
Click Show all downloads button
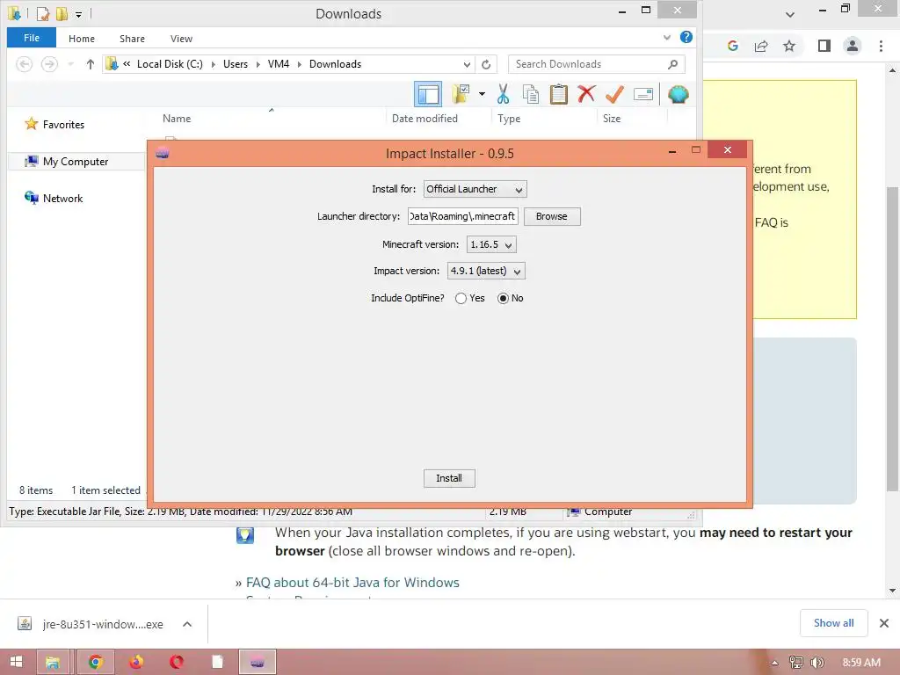833,623
